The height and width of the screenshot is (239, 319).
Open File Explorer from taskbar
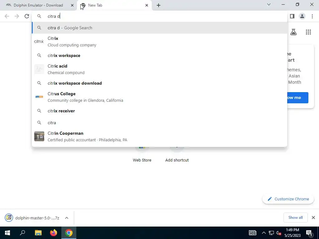38,233
